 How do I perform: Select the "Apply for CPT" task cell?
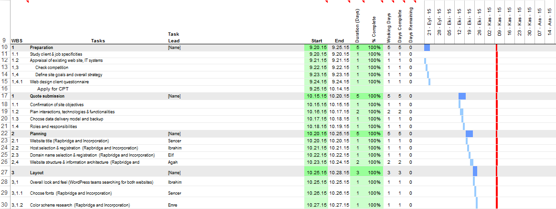pyautogui.click(x=53, y=89)
